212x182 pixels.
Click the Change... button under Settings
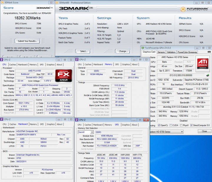click(x=123, y=51)
